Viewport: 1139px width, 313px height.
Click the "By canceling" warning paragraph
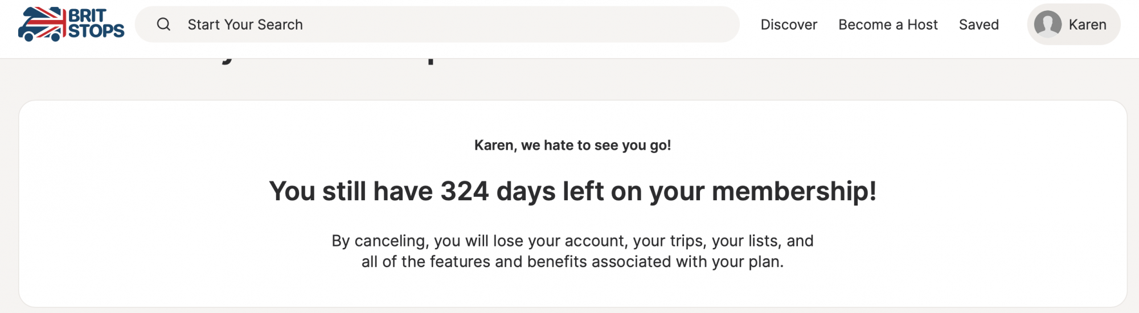(572, 241)
